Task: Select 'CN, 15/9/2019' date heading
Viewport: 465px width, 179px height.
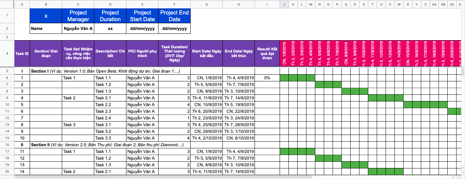Action: (x=408, y=54)
